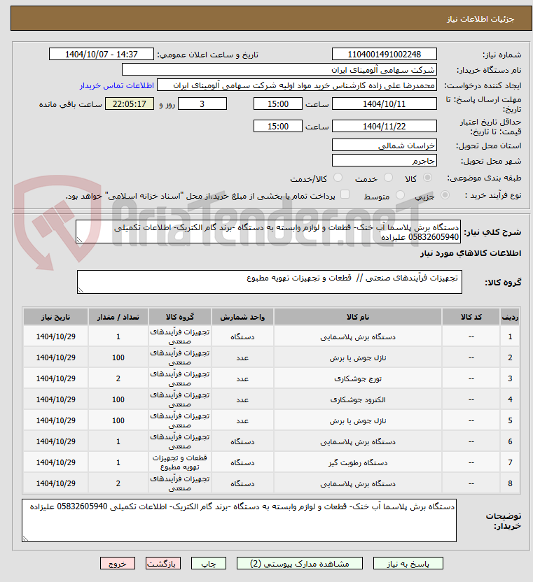Click the city field جاجرم

[x=385, y=161]
